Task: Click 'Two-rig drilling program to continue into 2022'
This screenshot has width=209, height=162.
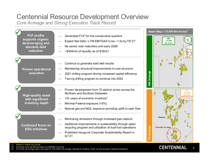Action: pos(94,79)
